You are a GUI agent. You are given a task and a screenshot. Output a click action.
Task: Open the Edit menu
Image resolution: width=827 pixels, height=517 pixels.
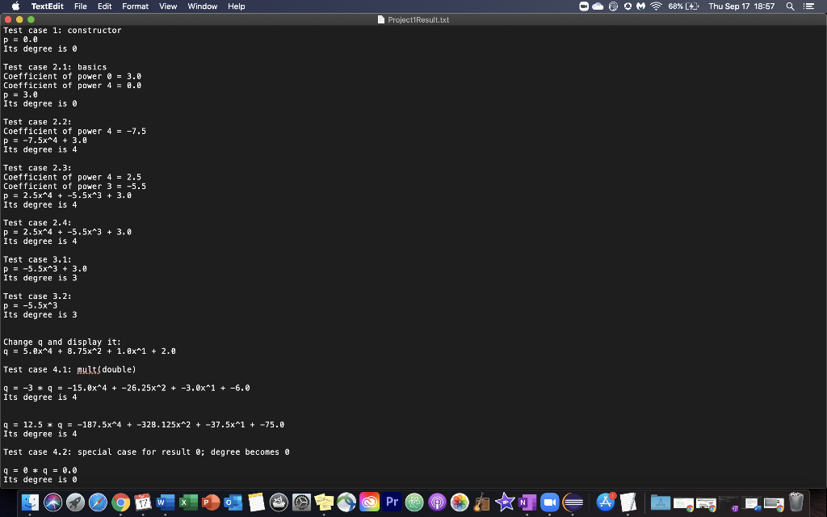tap(104, 6)
